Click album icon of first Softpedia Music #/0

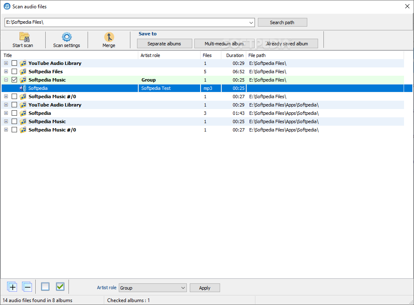(23, 97)
